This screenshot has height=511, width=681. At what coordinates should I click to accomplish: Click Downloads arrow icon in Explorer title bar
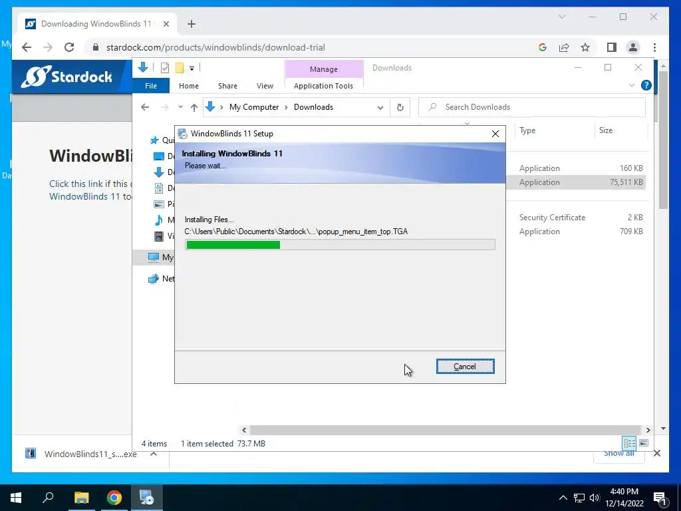click(x=143, y=67)
